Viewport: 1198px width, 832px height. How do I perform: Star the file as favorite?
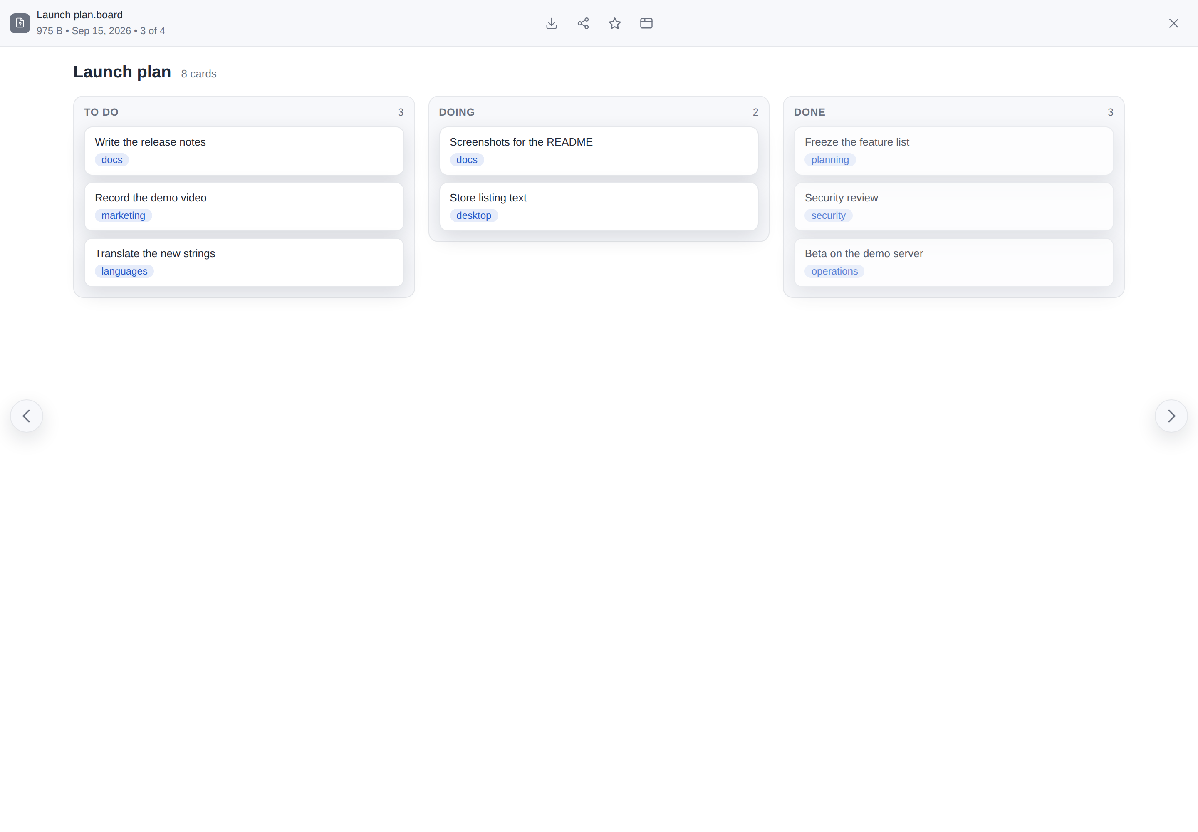tap(615, 23)
